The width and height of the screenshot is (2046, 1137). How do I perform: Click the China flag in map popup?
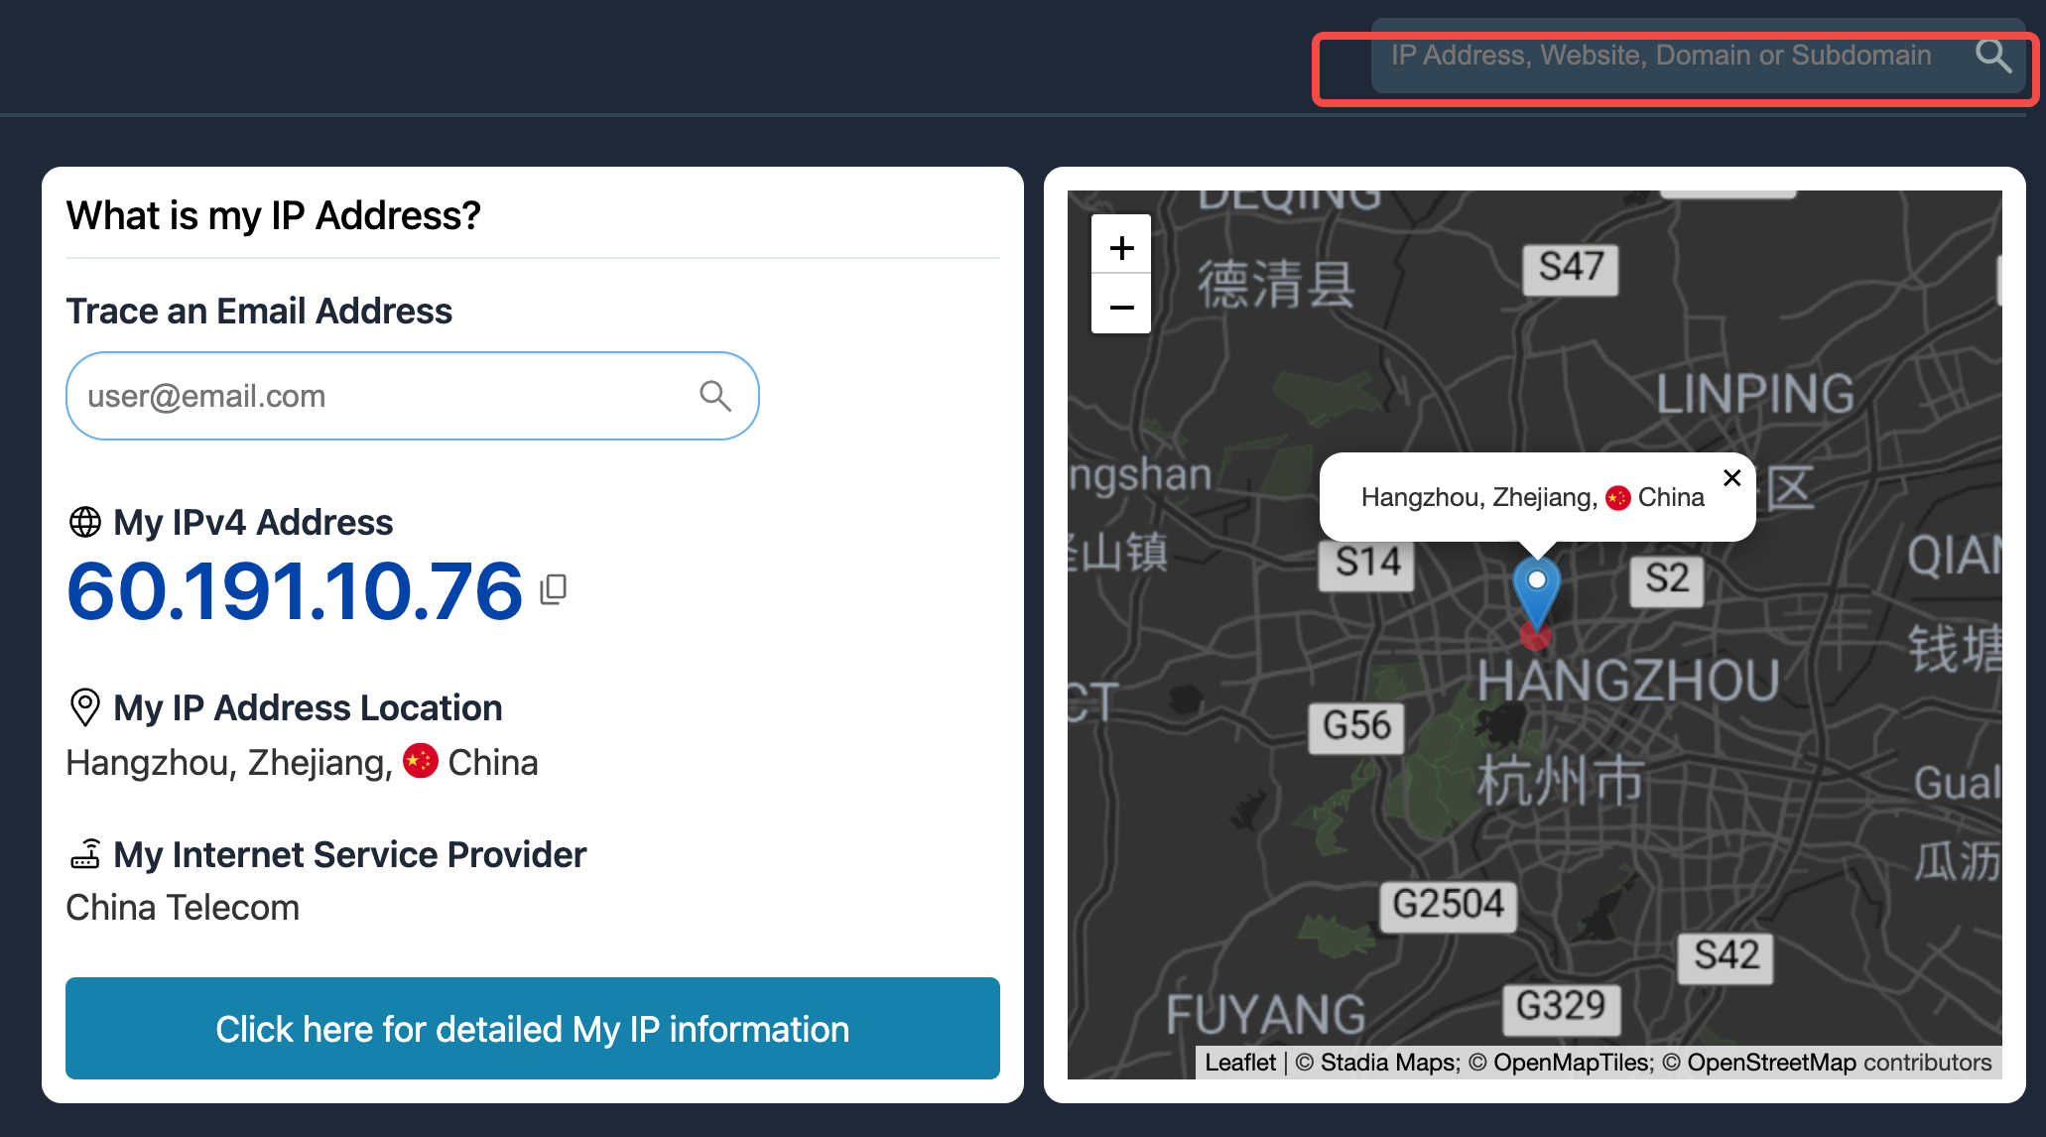pos(1618,498)
